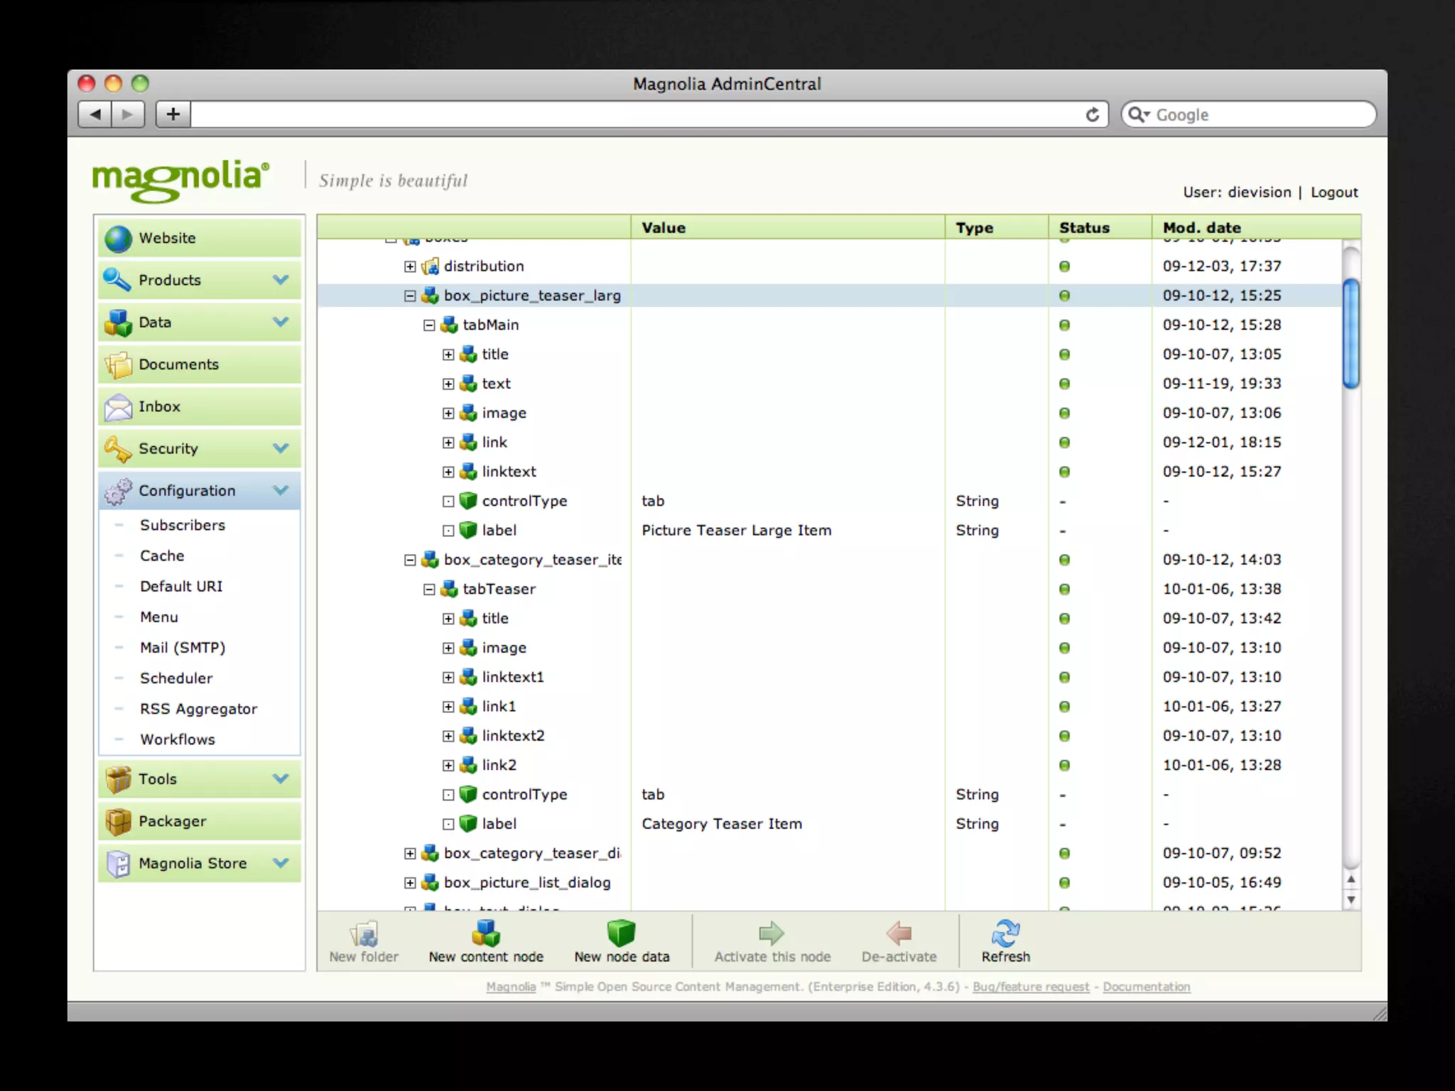Click the add bookmark plus button
This screenshot has height=1091, width=1455.
(x=173, y=114)
